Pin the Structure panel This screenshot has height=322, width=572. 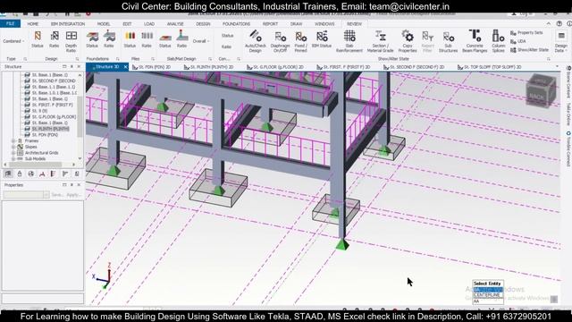[71, 67]
